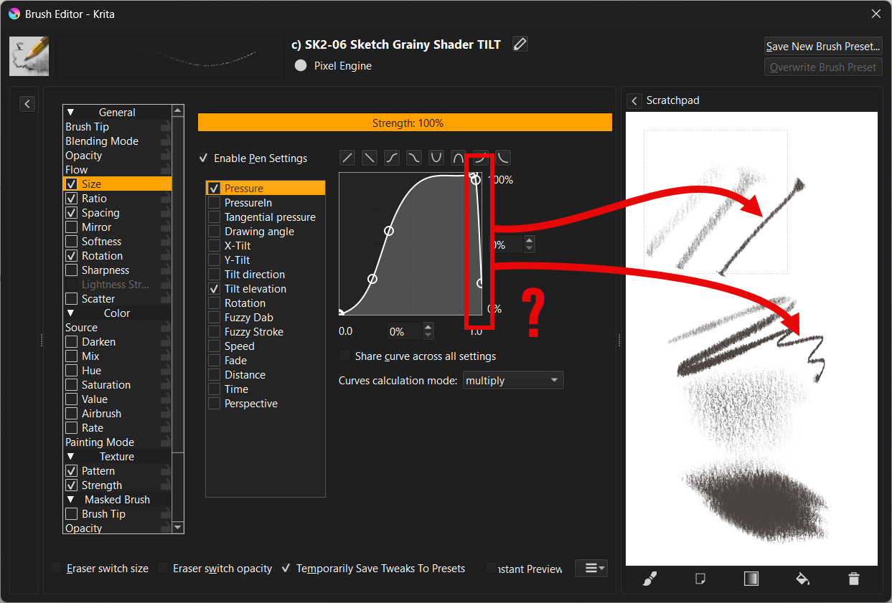This screenshot has width=892, height=603.
Task: Enable the Instant Preview checkbox
Action: [491, 569]
